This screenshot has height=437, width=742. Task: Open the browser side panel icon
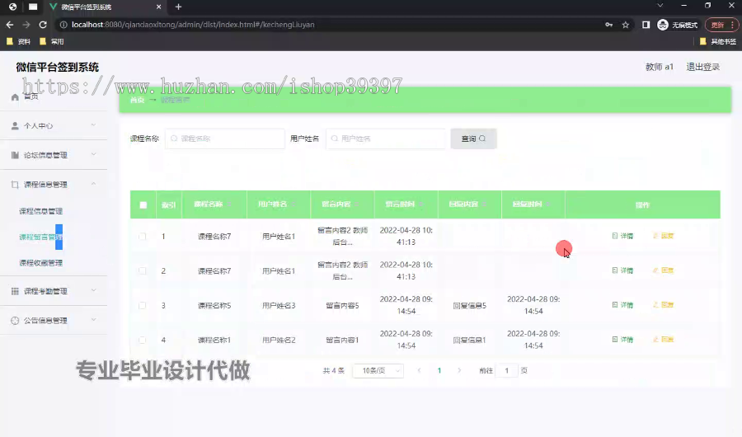tap(646, 25)
